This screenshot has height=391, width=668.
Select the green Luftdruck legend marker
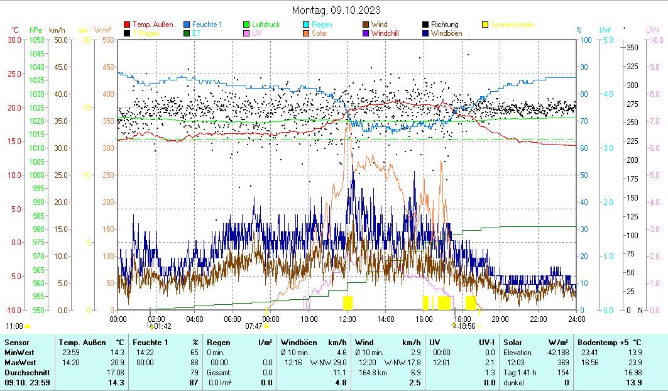[x=247, y=25]
